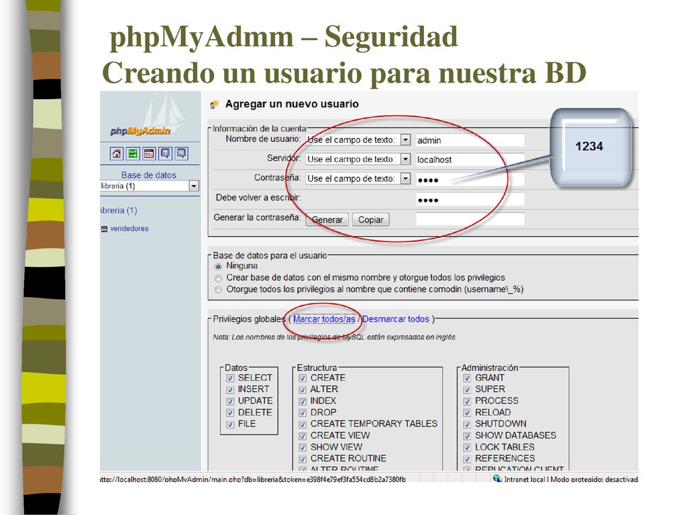Click the Copiar button
The image size is (687, 515).
click(370, 219)
